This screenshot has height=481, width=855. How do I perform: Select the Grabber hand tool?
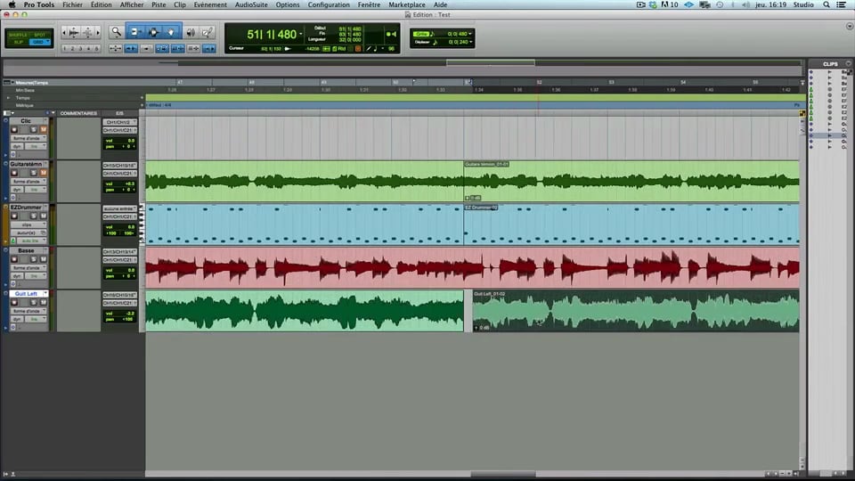(x=171, y=32)
